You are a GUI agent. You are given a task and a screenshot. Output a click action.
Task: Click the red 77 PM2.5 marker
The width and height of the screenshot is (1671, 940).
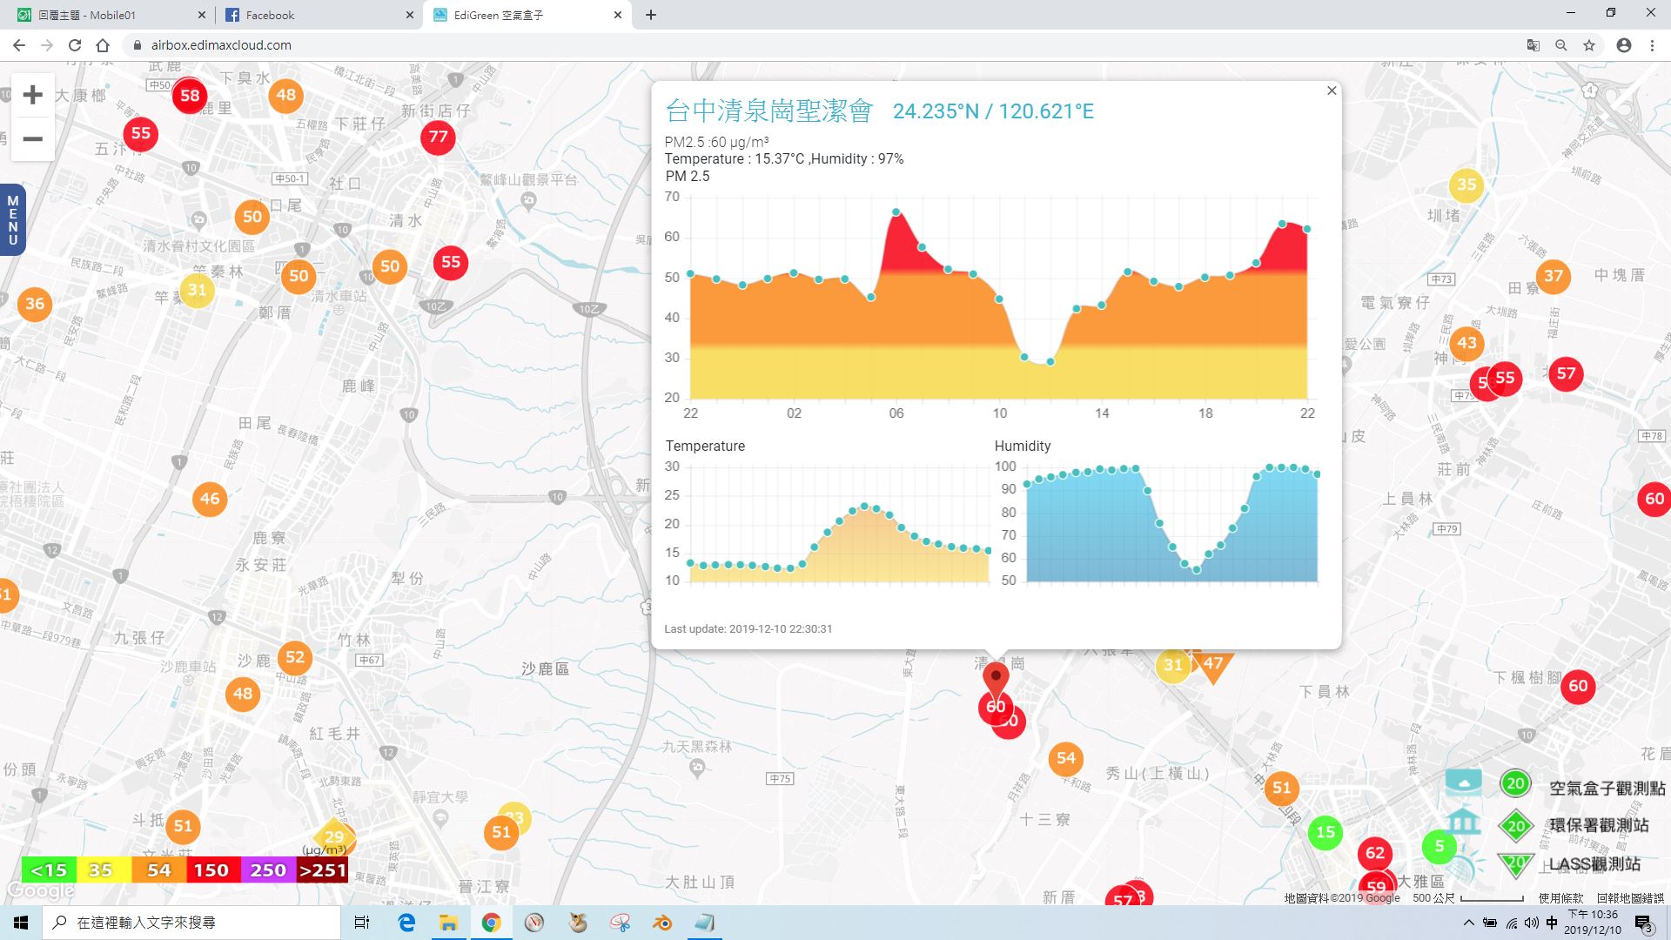[x=438, y=137]
